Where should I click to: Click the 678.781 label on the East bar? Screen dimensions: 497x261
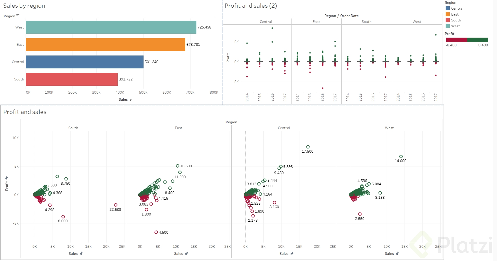(193, 45)
